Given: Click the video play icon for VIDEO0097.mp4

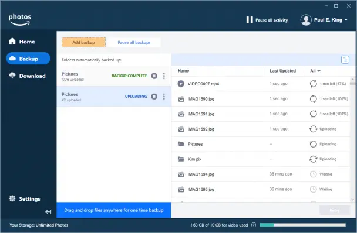Looking at the screenshot, I should click(181, 84).
